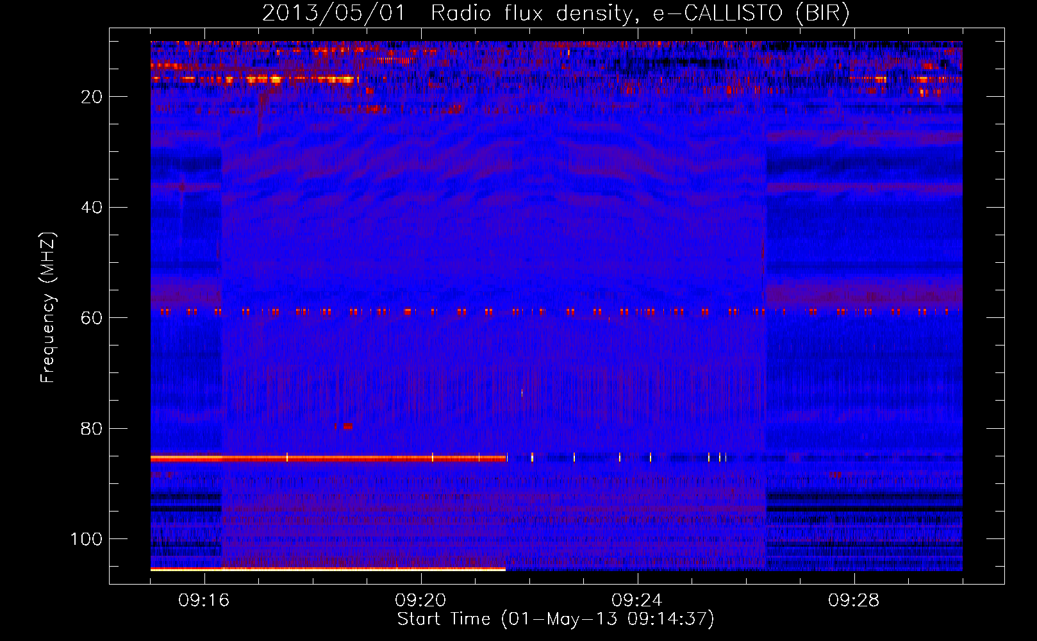Click the 40 MHz frequency tick label
The height and width of the screenshot is (641, 1037).
(92, 208)
